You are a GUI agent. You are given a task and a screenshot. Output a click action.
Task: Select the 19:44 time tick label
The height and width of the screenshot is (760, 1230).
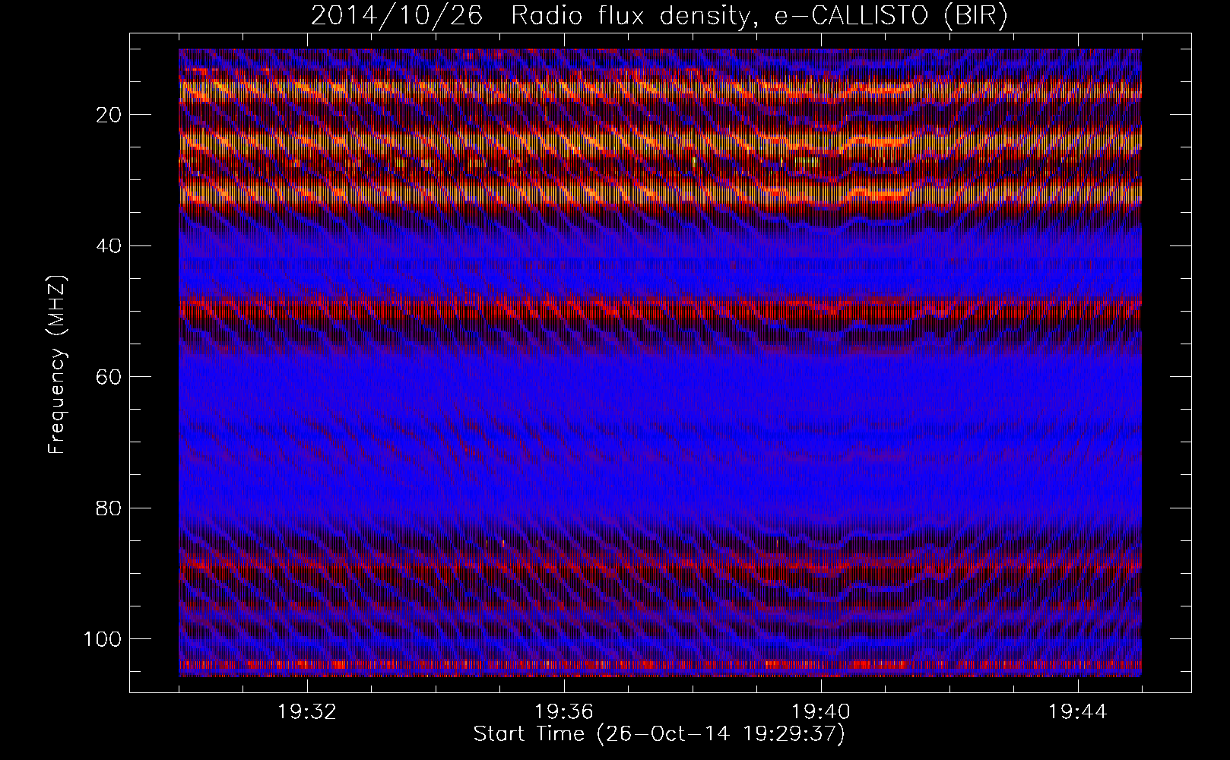point(1078,712)
